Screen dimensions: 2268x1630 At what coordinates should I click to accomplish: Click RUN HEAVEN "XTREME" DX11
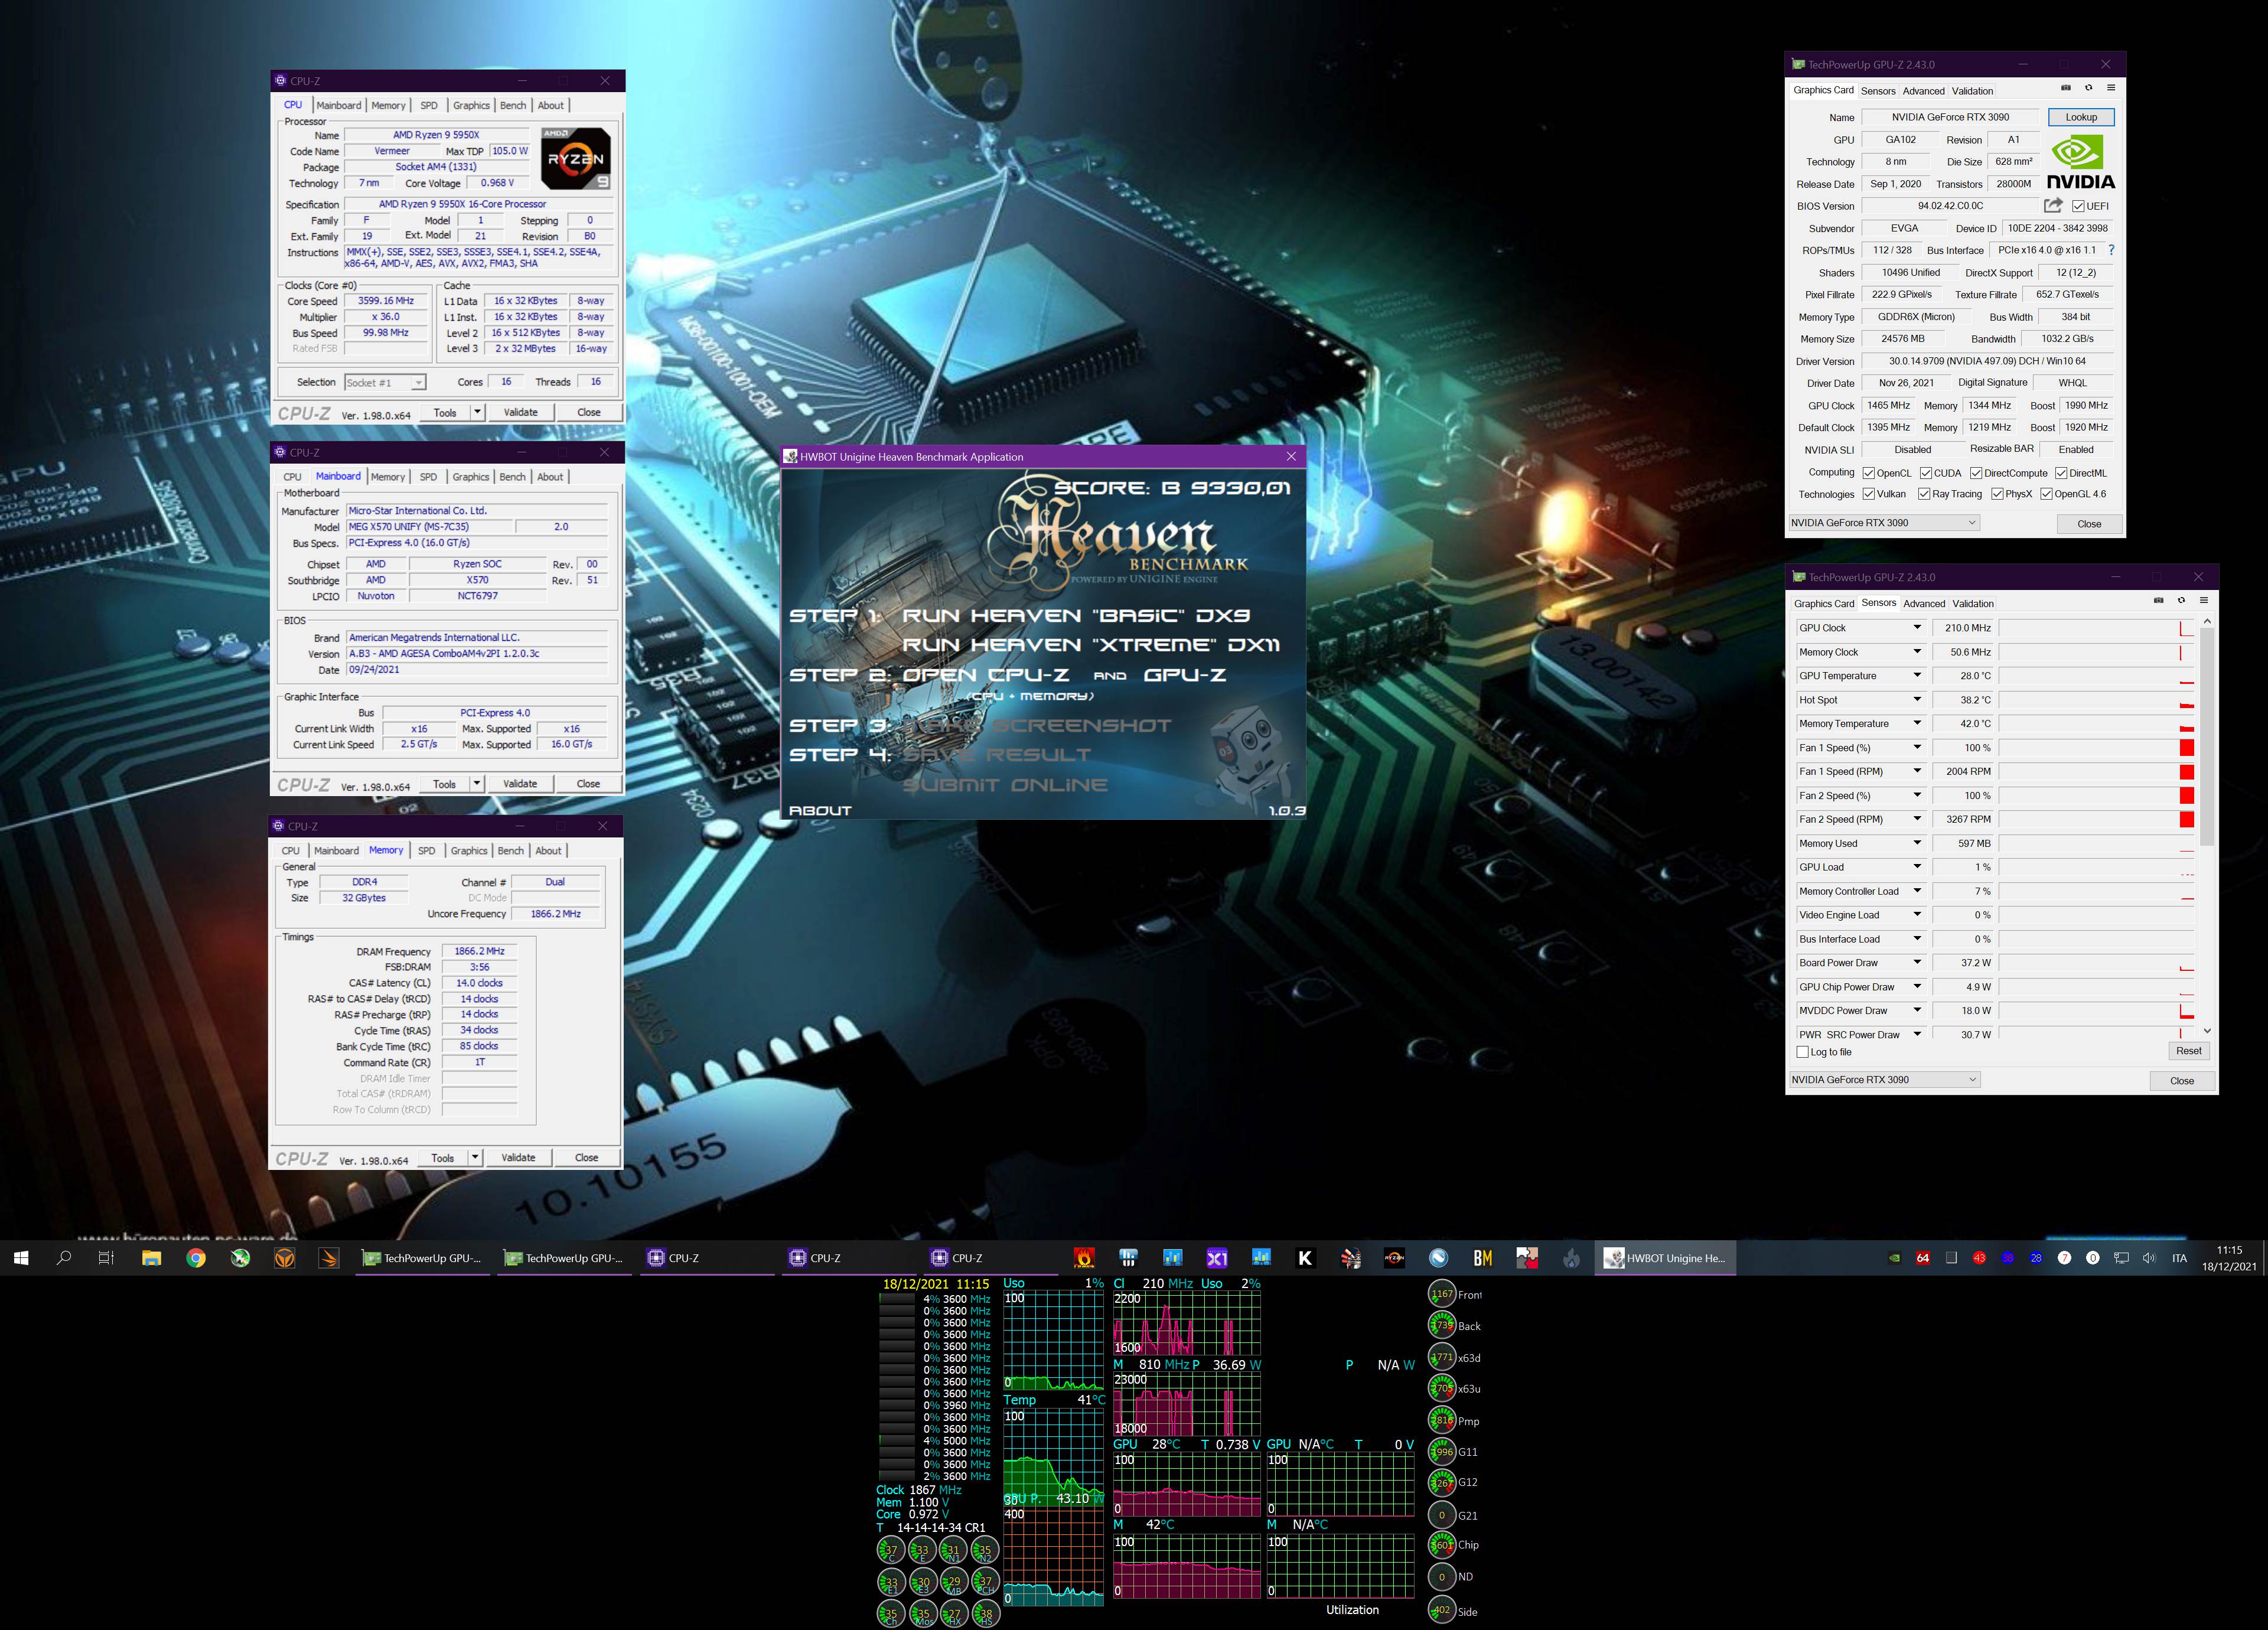pyautogui.click(x=1091, y=645)
